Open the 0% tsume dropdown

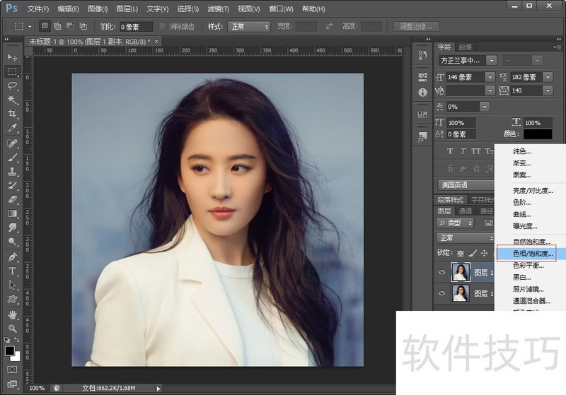point(485,107)
